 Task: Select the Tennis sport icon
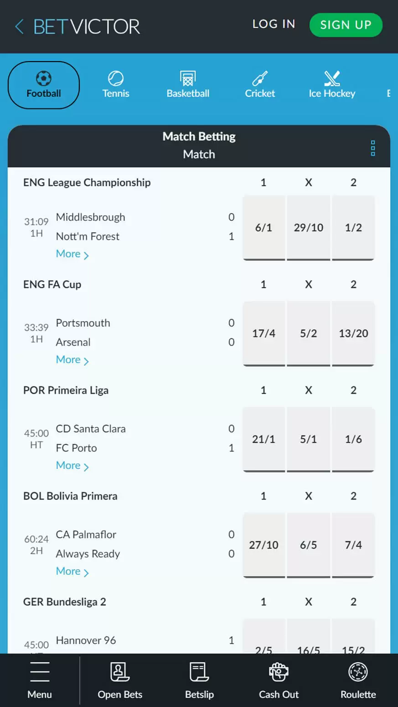tap(116, 84)
